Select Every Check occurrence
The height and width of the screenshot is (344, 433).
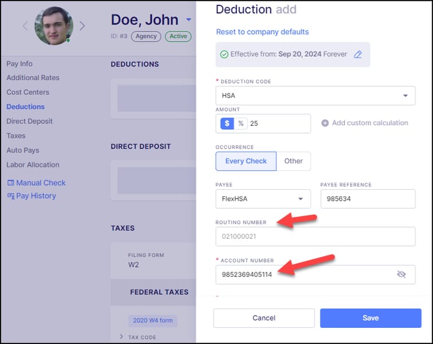point(246,161)
